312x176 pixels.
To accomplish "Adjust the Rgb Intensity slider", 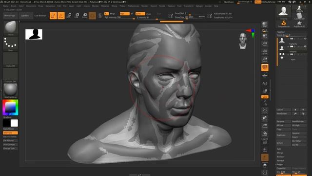I will (x=120, y=18).
